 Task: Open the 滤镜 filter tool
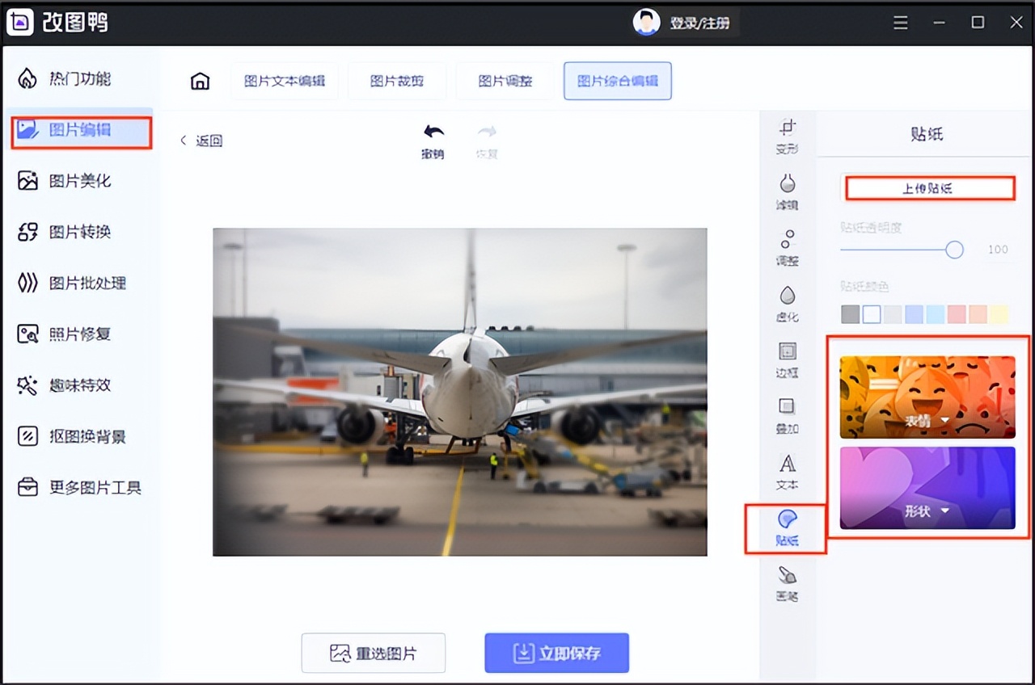(787, 194)
